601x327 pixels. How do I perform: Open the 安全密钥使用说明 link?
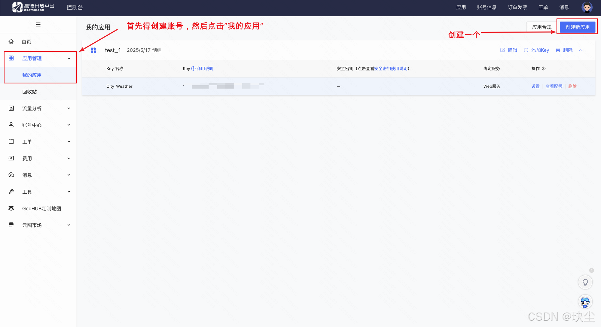(391, 68)
